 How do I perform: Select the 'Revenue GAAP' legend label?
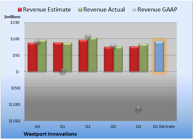point(157,10)
